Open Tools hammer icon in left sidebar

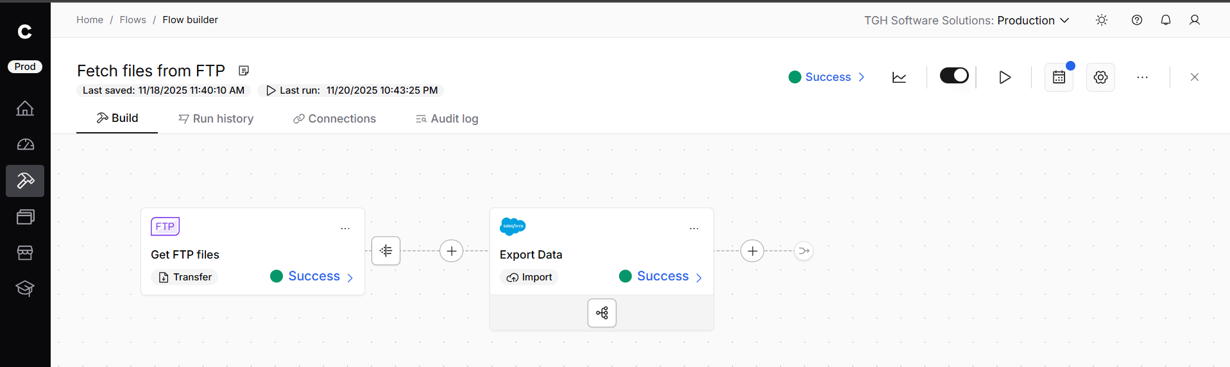click(x=25, y=181)
